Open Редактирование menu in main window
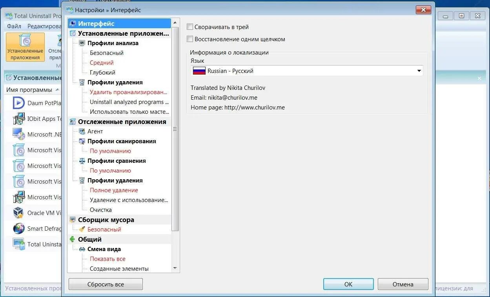 point(44,26)
